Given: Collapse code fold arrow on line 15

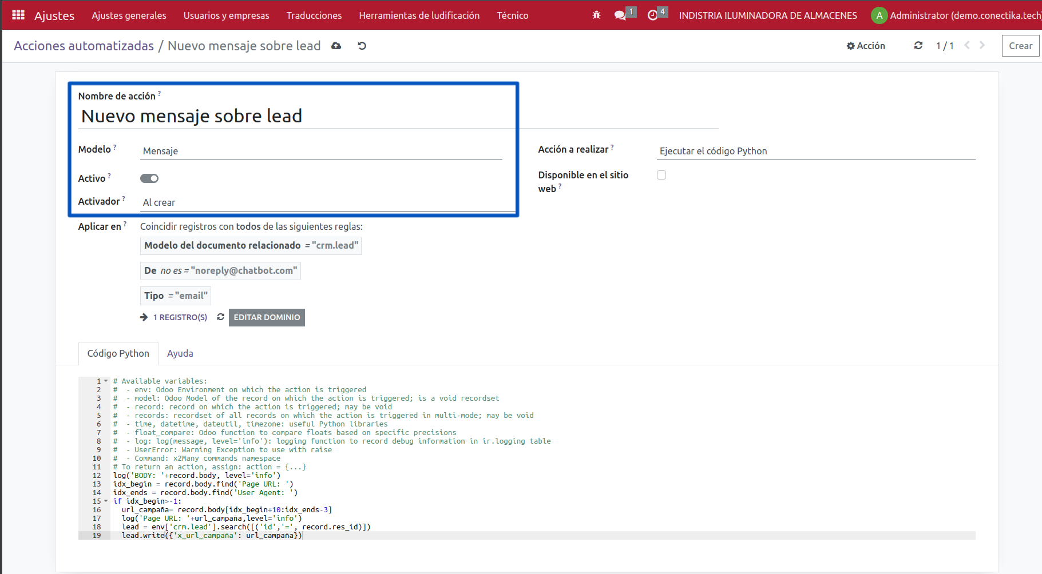Looking at the screenshot, I should coord(106,501).
